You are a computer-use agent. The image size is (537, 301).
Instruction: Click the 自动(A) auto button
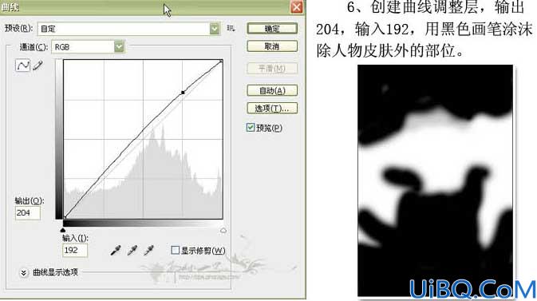(x=272, y=90)
